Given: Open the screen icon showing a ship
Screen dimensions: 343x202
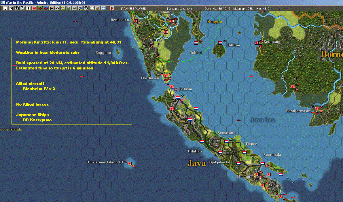Looking at the screenshot, I should pyautogui.click(x=22, y=8).
